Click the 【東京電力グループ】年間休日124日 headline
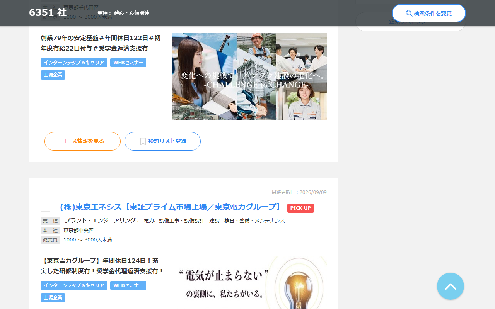 [102, 266]
